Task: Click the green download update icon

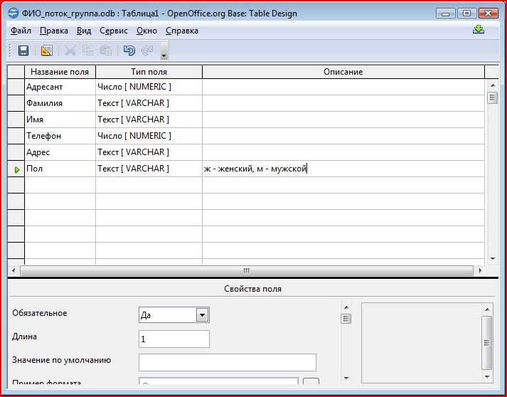Action: pyautogui.click(x=479, y=30)
